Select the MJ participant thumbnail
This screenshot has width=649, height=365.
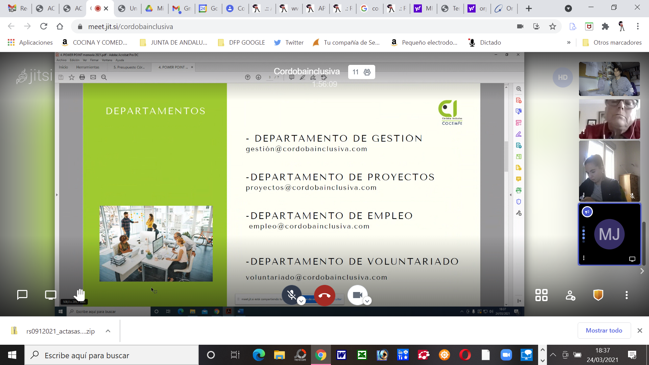[x=609, y=234]
